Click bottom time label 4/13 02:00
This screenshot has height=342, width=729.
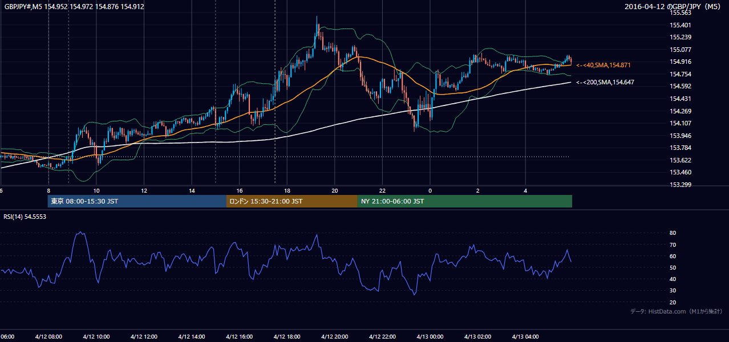click(477, 337)
